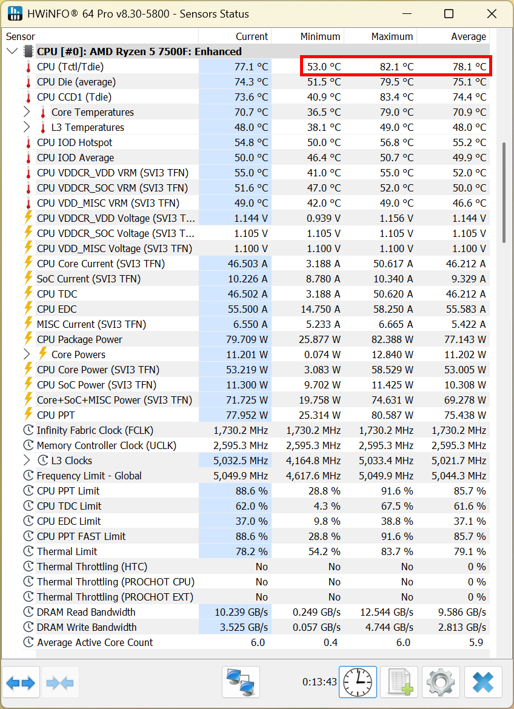The height and width of the screenshot is (709, 514).
Task: Click the HWiNFO app icon in title bar
Action: [15, 13]
